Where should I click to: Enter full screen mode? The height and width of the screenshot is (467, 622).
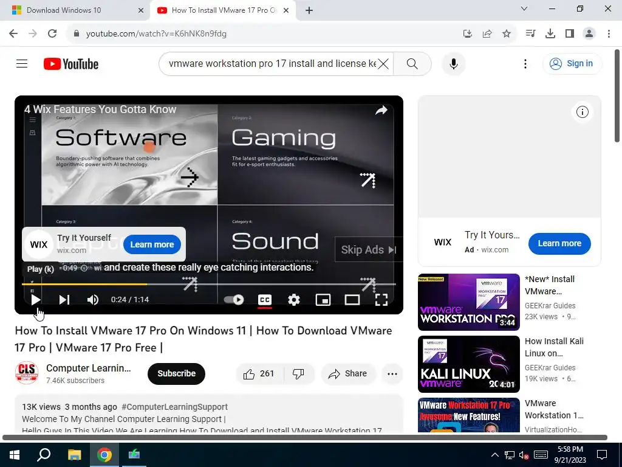[x=381, y=299]
